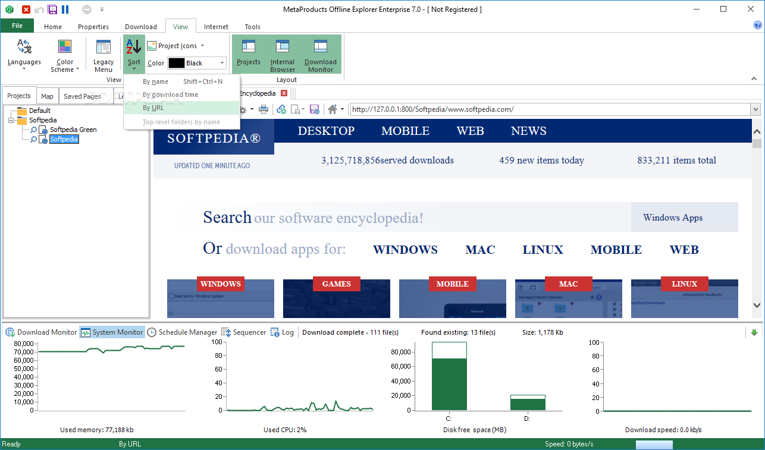Open the Black color combo box
Image resolution: width=765 pixels, height=450 pixels.
pyautogui.click(x=196, y=63)
